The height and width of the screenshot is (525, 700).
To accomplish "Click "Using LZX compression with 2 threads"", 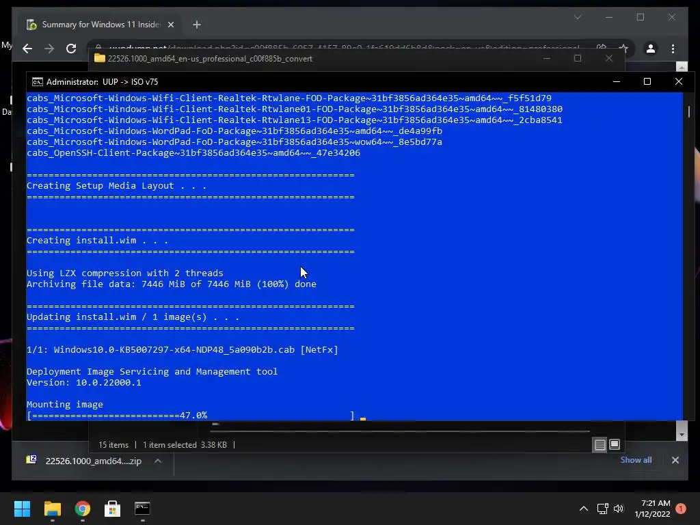I will (x=124, y=273).
